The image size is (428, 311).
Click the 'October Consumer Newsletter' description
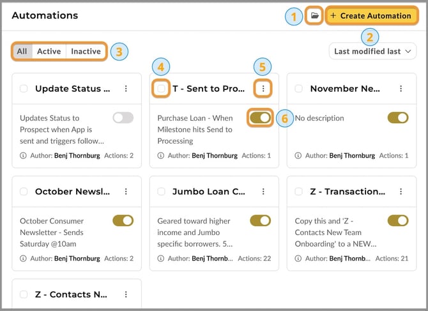(x=52, y=232)
